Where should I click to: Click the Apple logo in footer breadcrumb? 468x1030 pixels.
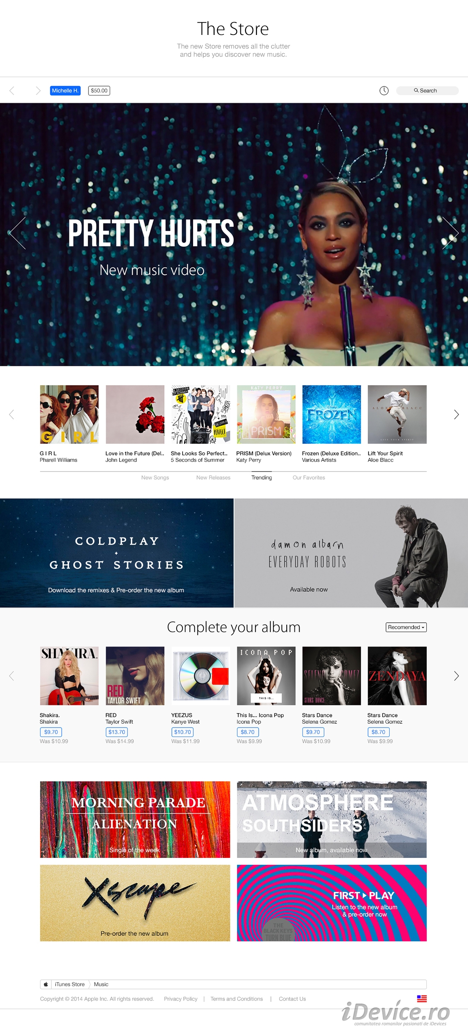[46, 984]
